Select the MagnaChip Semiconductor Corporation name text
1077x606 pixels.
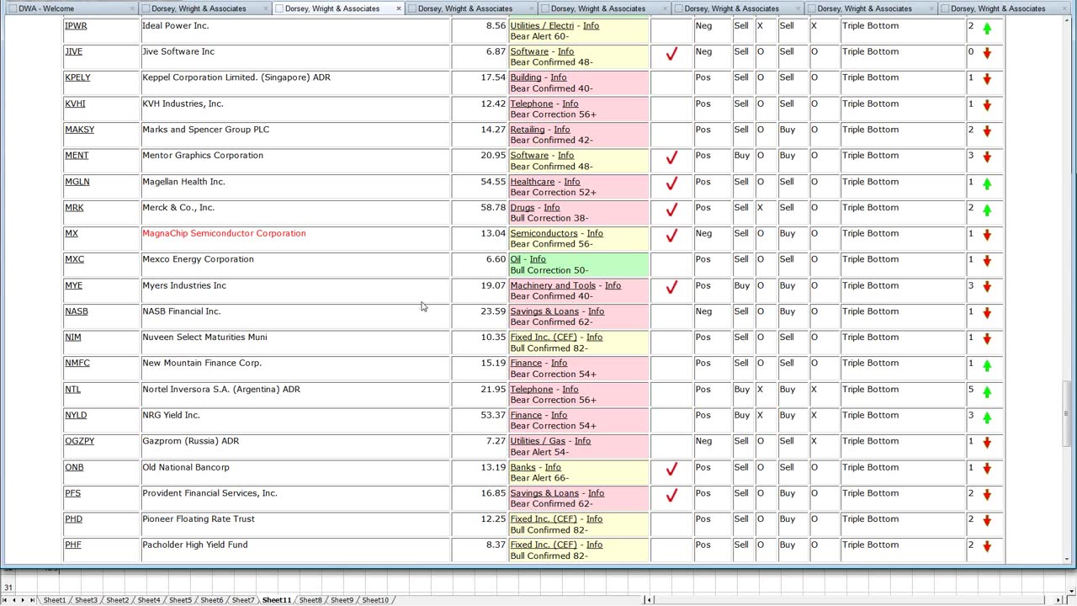click(x=224, y=233)
